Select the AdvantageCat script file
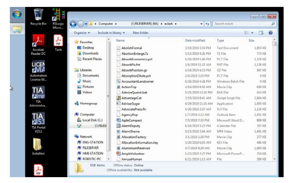Screen dimensions: 294x183 pos(129,98)
